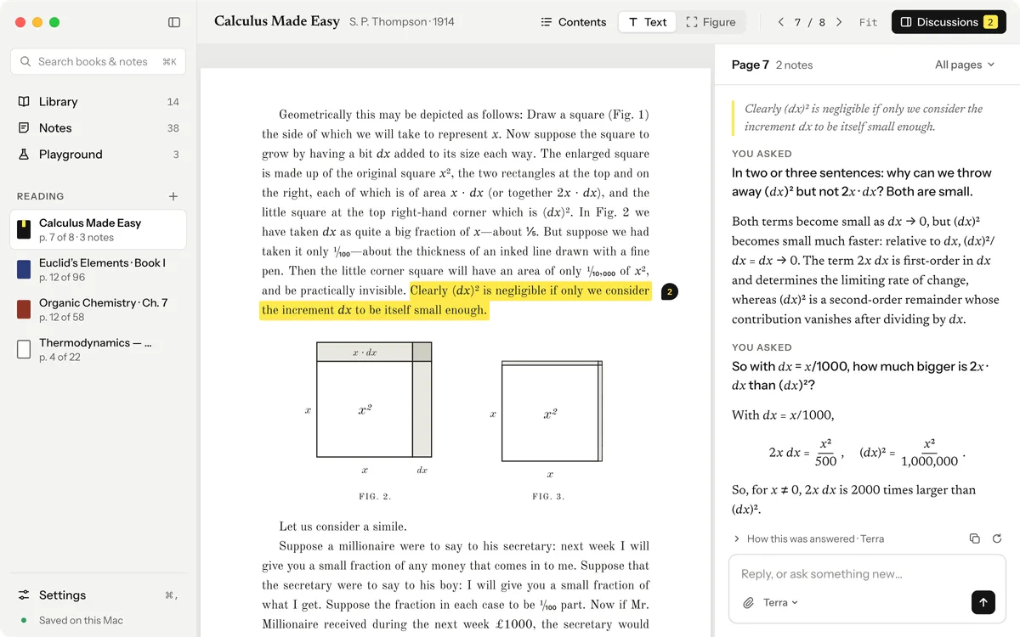This screenshot has width=1020, height=637.
Task: Click the page number 7 / 8
Action: (810, 22)
